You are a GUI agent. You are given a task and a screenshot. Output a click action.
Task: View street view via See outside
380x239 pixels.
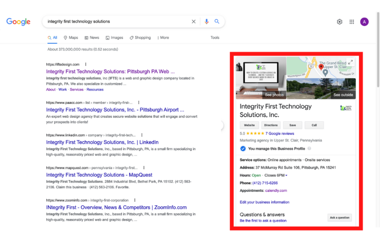(343, 95)
